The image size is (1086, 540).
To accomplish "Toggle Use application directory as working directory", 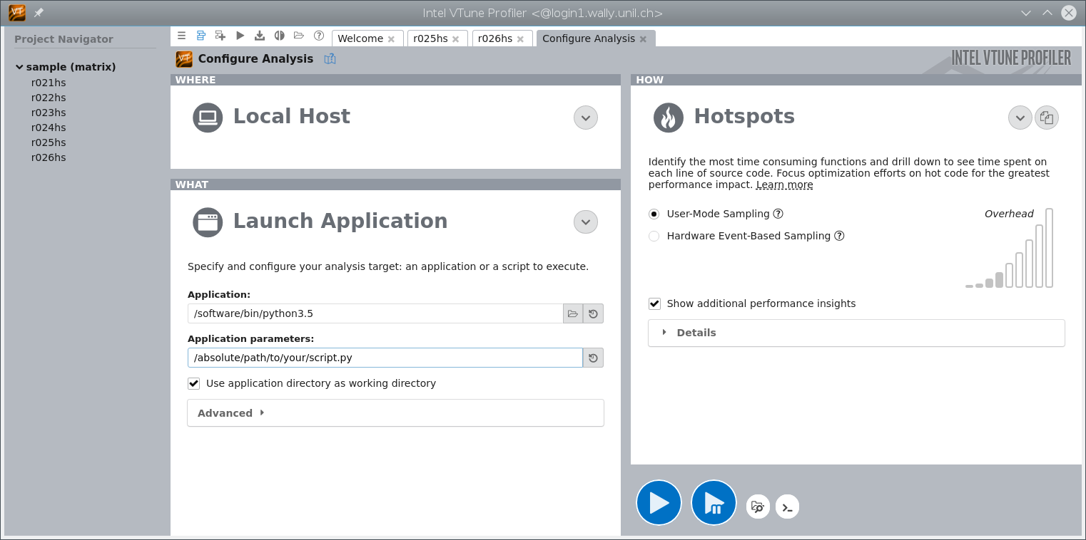I will 193,383.
